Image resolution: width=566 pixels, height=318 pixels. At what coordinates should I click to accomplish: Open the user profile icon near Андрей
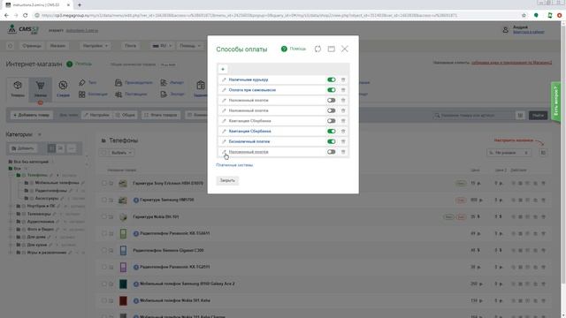pyautogui.click(x=505, y=30)
